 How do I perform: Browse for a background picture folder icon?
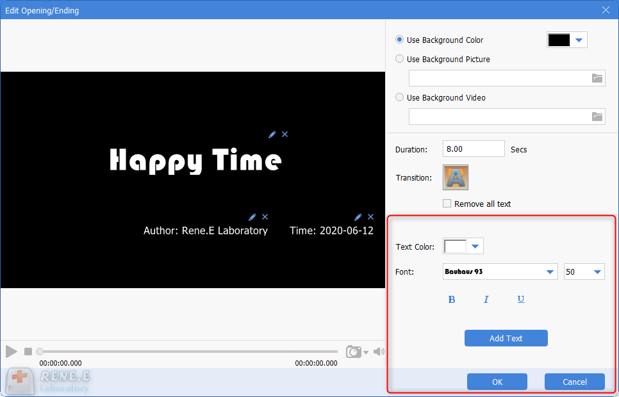point(597,77)
